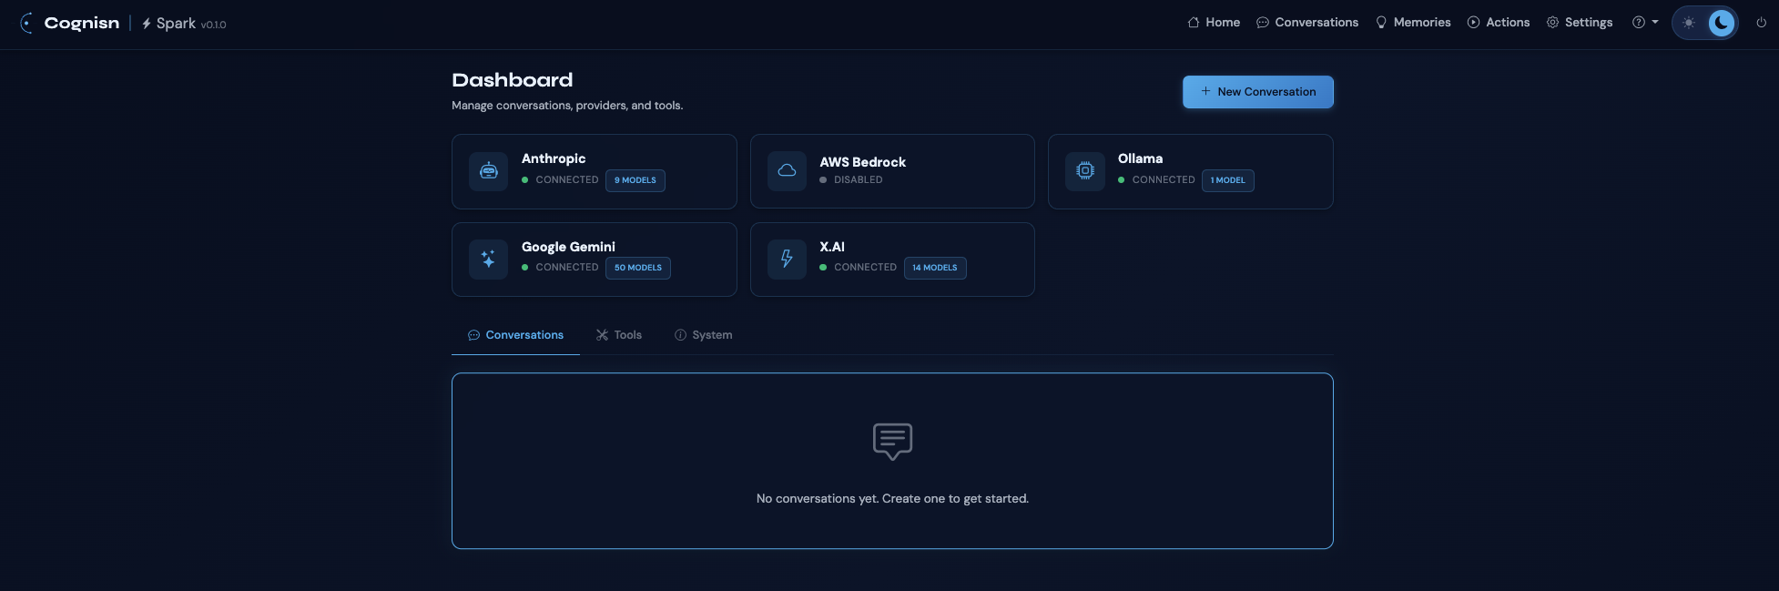1779x591 pixels.
Task: Toggle the light/dark theme switch
Action: point(1705,23)
